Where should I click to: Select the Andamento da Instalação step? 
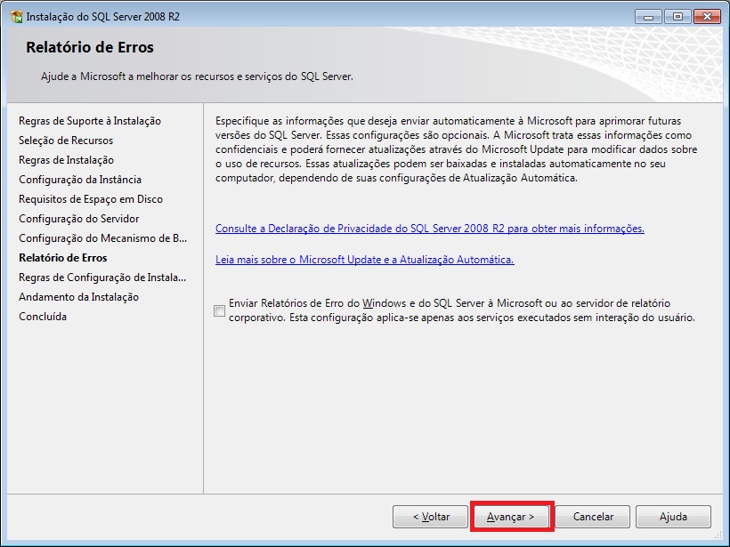click(x=78, y=297)
